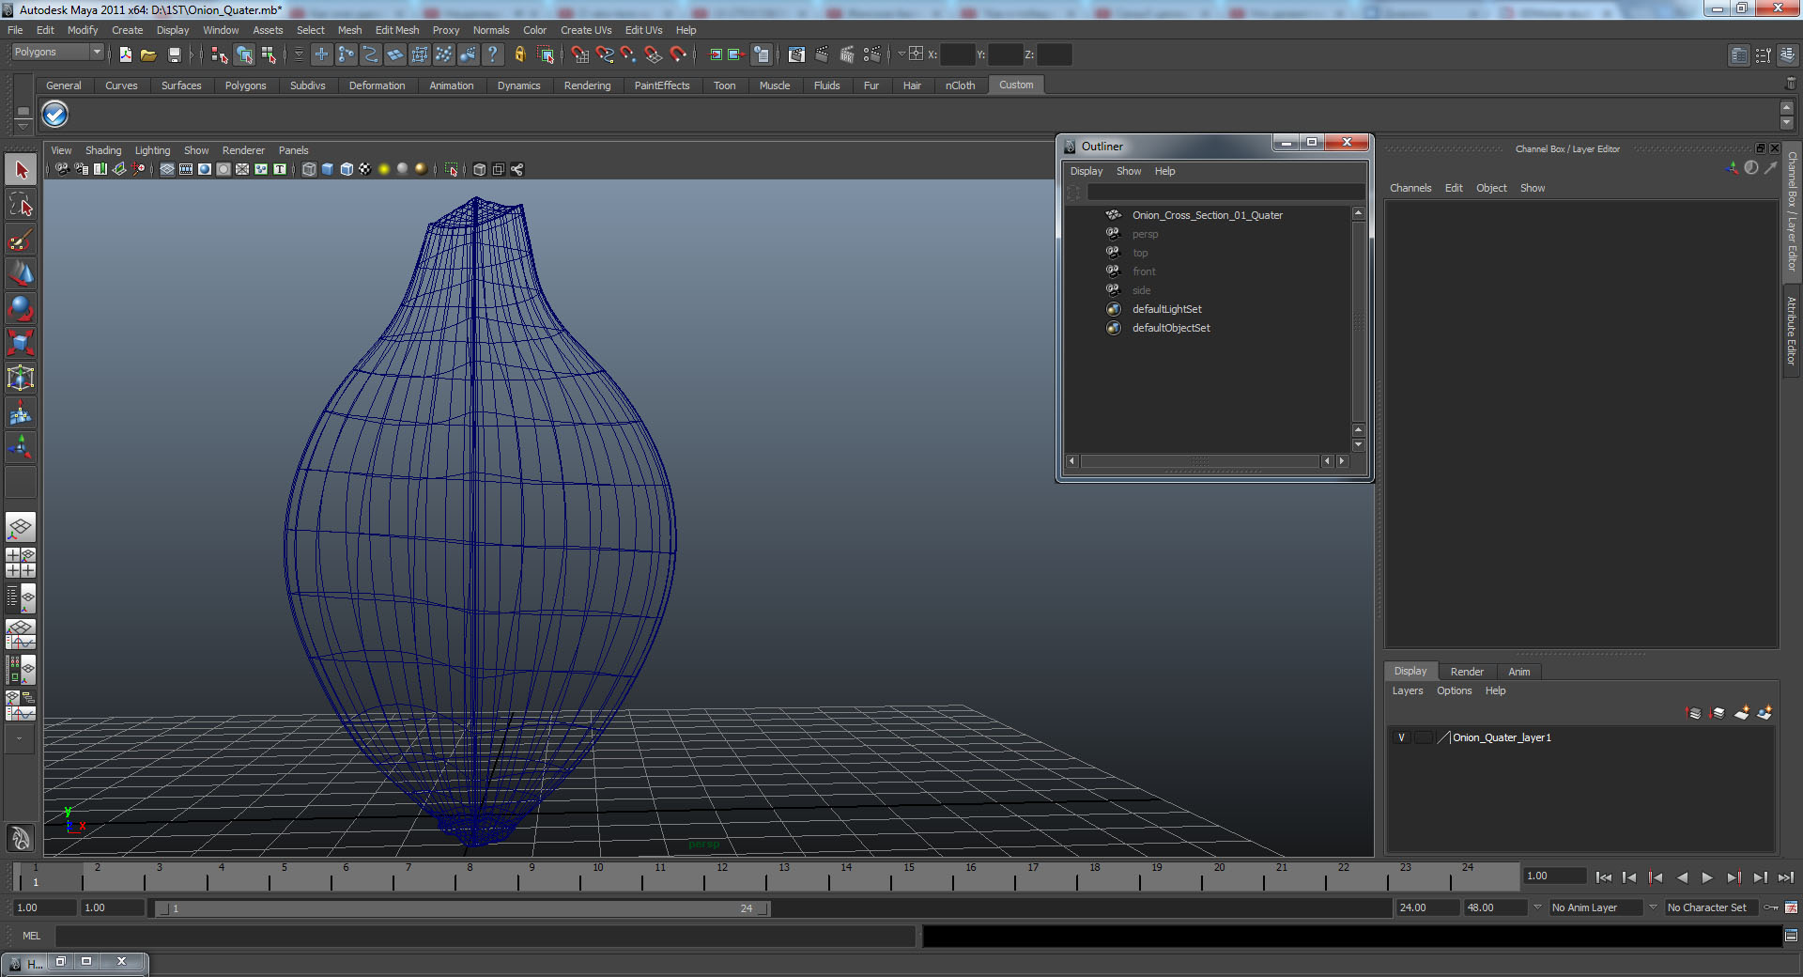The width and height of the screenshot is (1803, 977).
Task: Activate the Rotate tool sphere icon
Action: point(21,309)
